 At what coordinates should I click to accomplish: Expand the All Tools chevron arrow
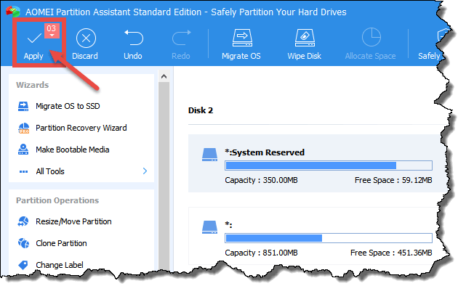coord(145,171)
